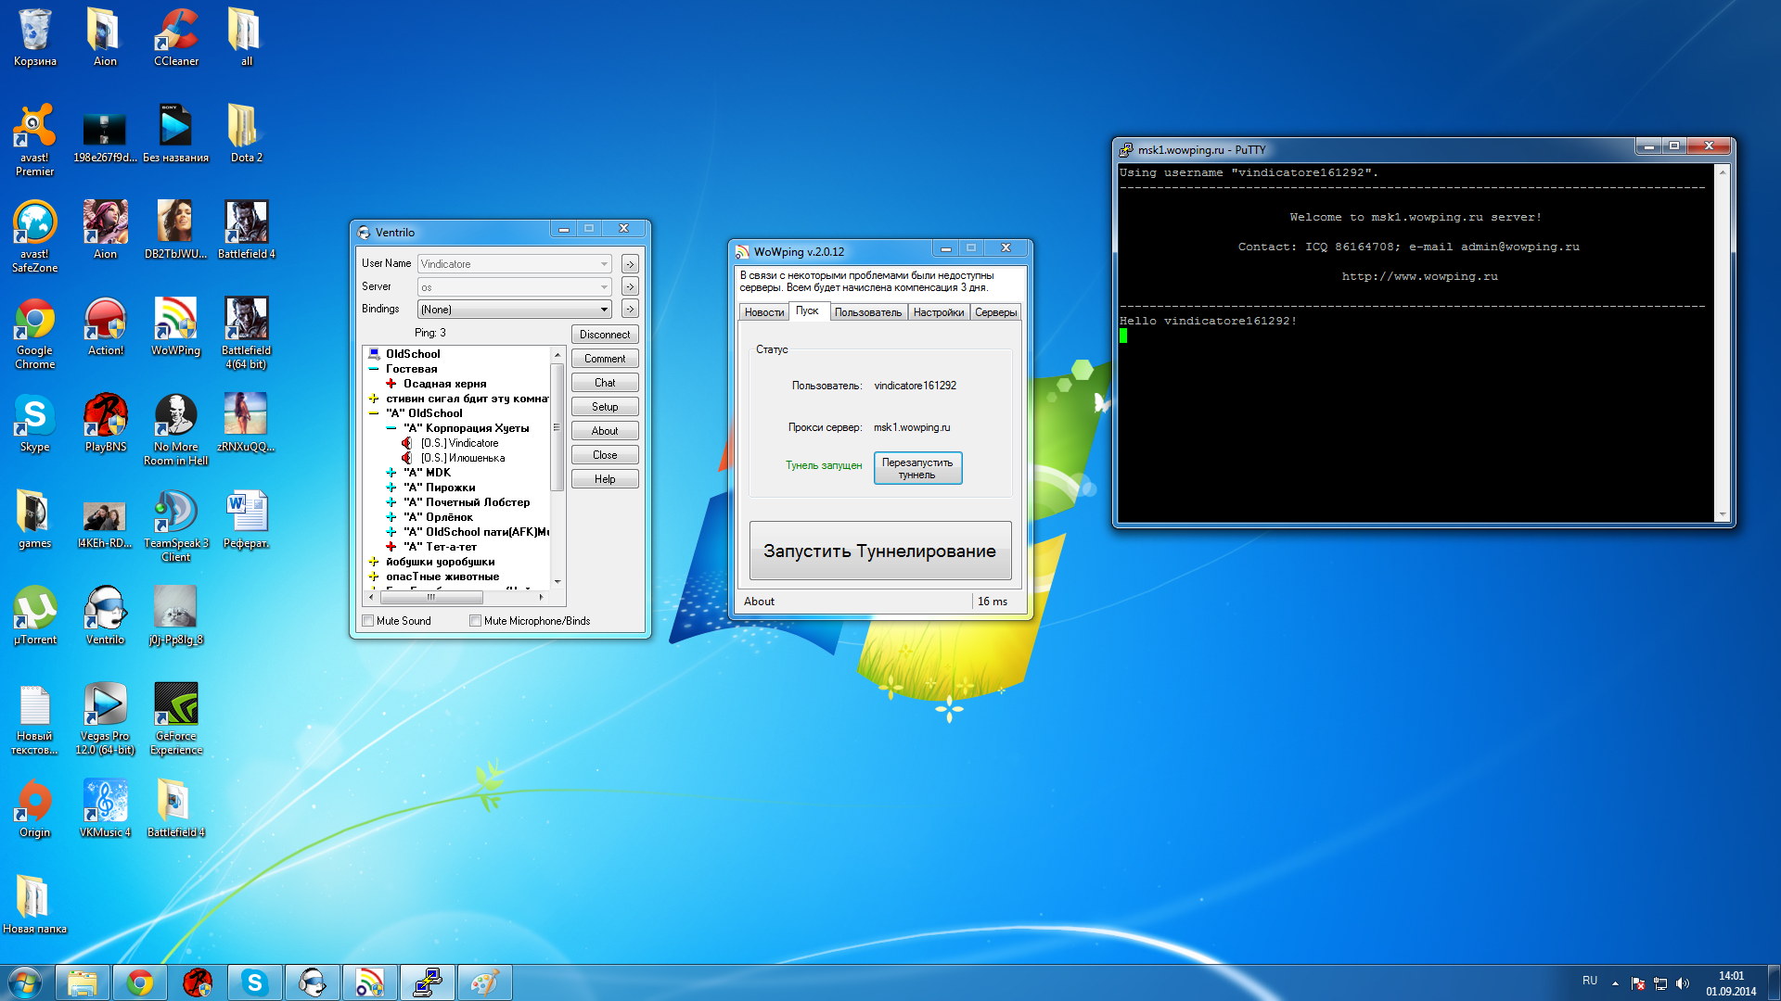
Task: Click the PuTTY icon in the taskbar
Action: (427, 982)
